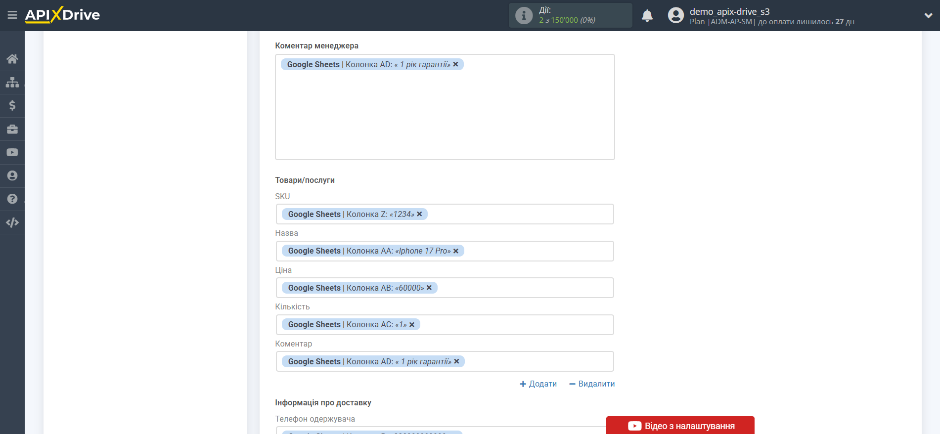Remove Колонка AC tag from Кількість field
The height and width of the screenshot is (434, 940).
point(412,325)
